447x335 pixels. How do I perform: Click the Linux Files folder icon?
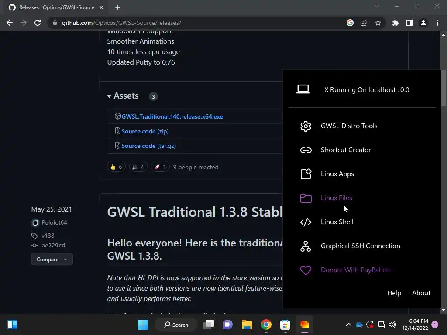coord(306,198)
